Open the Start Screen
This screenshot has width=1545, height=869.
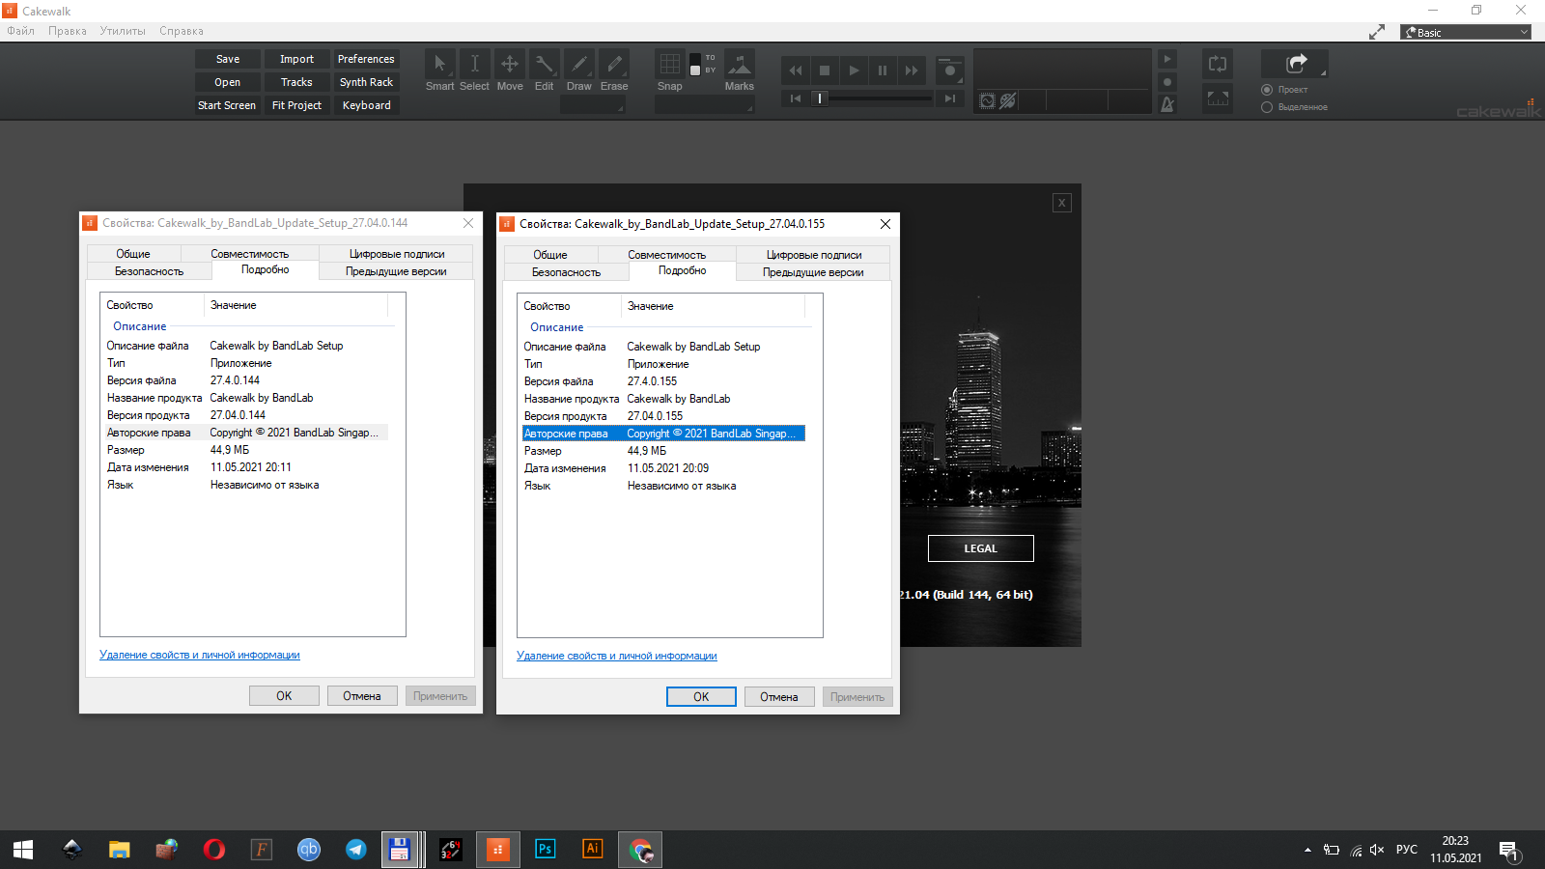click(228, 105)
